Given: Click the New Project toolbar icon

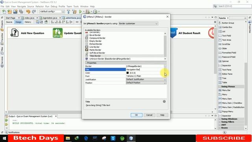Looking at the screenshot, I should (9, 11).
